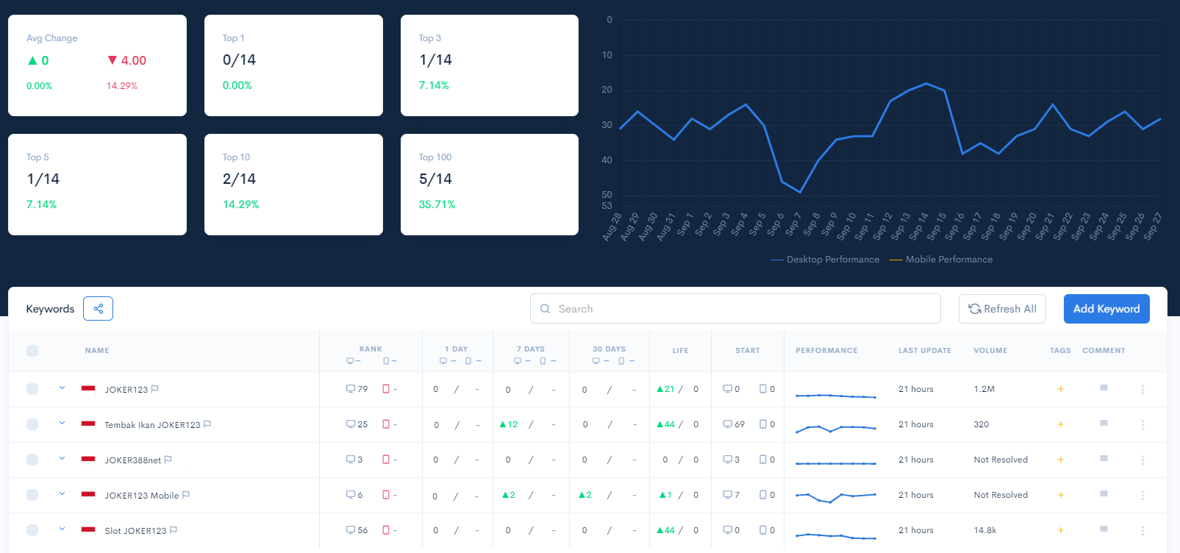Viewport: 1180px width, 553px height.
Task: Select the Slot JOKER123 checkbox
Action: click(x=32, y=530)
